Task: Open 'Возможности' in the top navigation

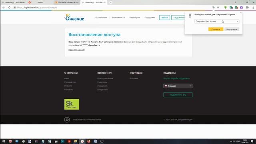Action: click(x=118, y=18)
